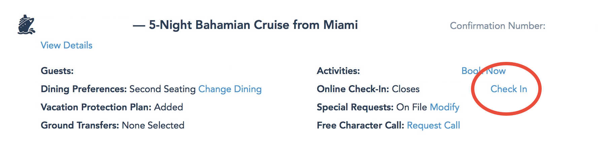Request a free character call
The height and width of the screenshot is (148, 608).
433,125
